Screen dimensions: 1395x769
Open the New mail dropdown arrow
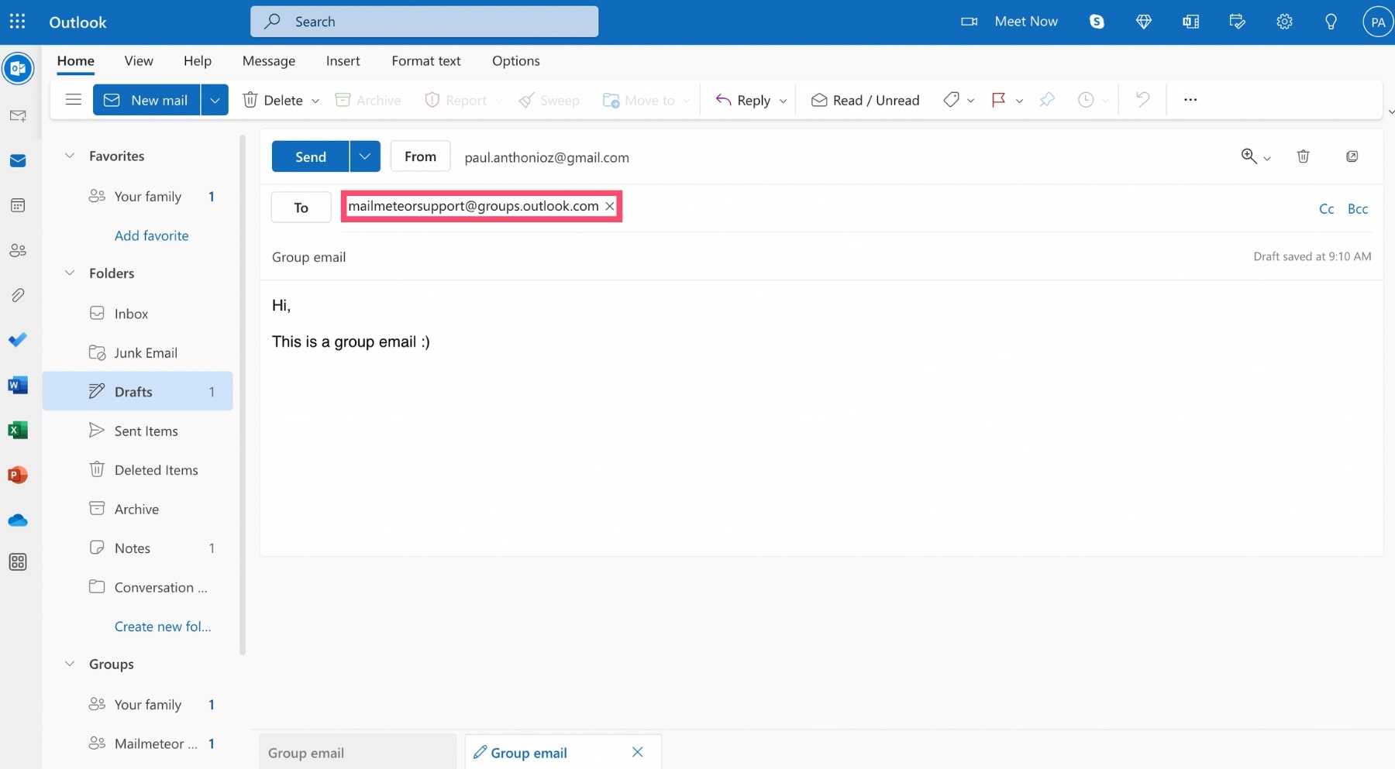click(215, 100)
